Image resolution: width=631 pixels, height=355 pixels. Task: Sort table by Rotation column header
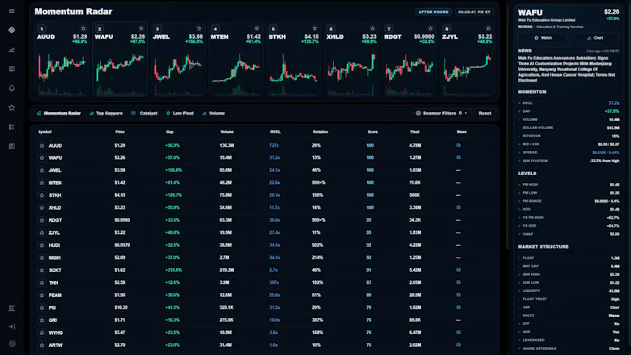[x=320, y=132]
